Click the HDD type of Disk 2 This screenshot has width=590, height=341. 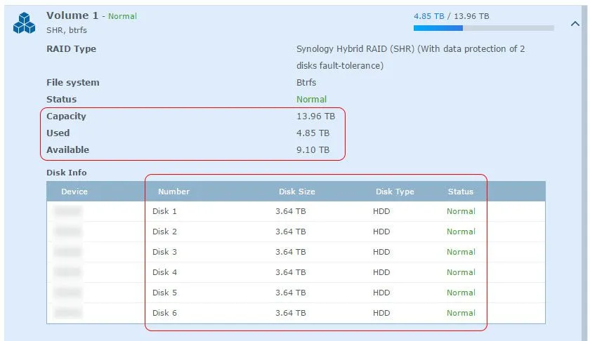coord(381,232)
